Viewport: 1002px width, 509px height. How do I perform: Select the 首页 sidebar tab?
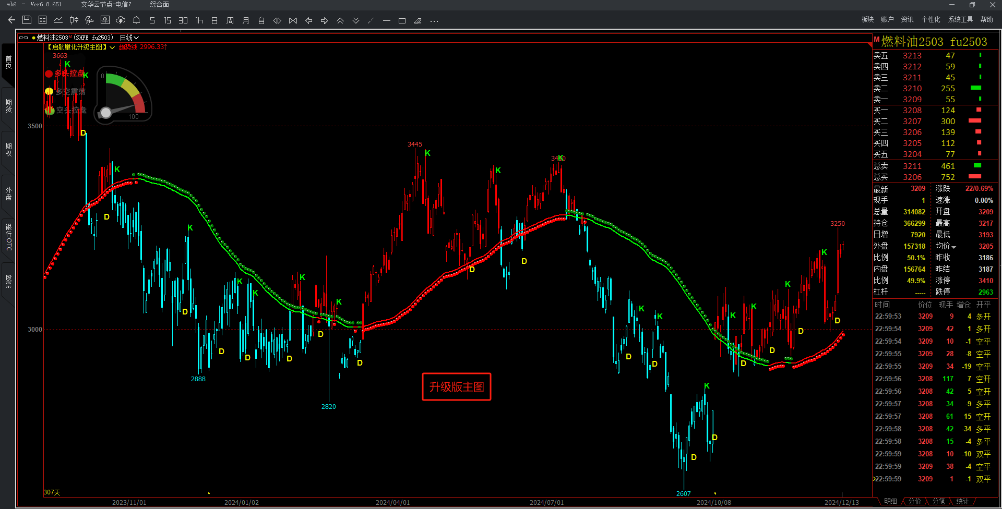[8, 62]
